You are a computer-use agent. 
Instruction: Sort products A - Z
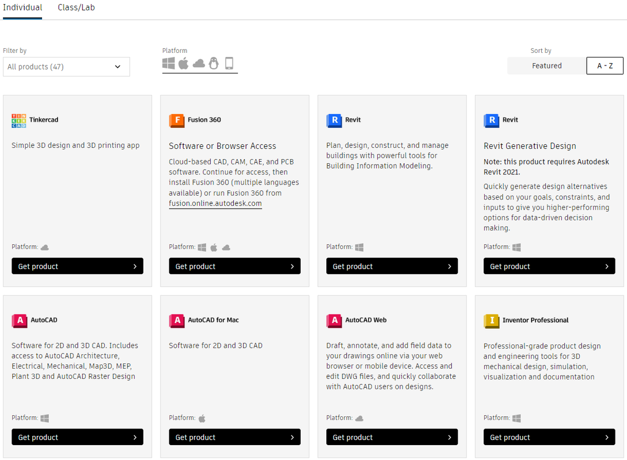(605, 66)
